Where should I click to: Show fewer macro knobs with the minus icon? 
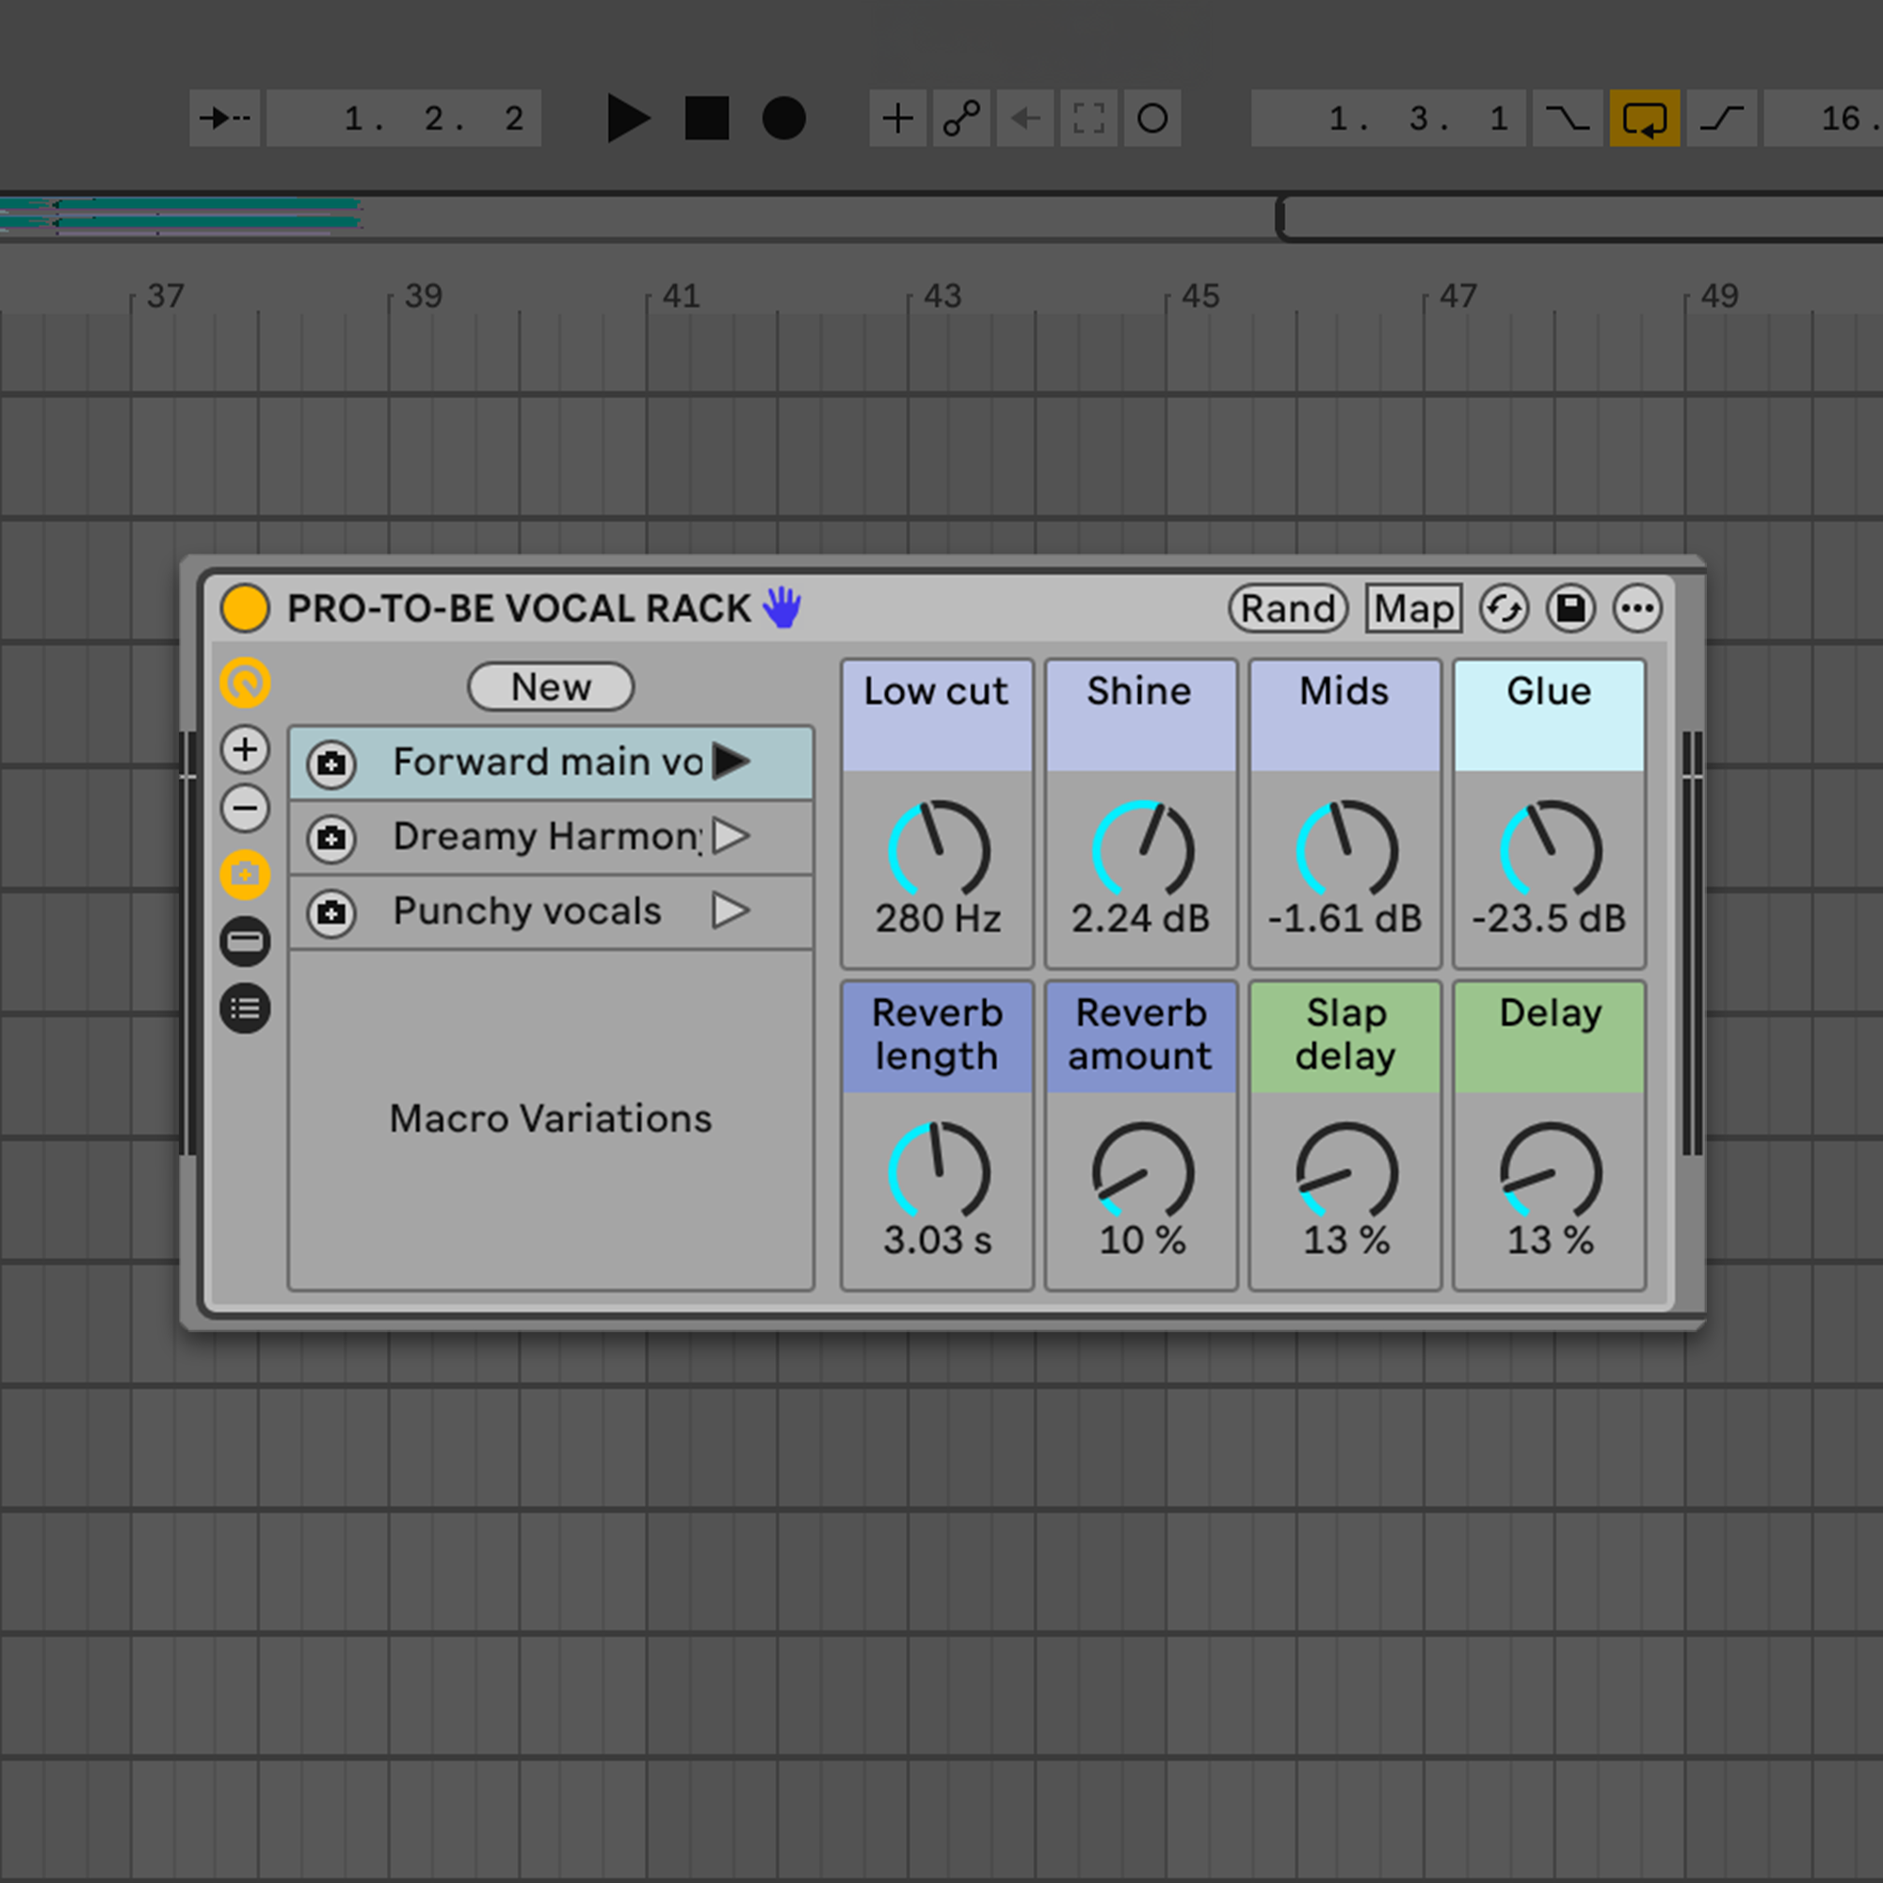pyautogui.click(x=245, y=809)
